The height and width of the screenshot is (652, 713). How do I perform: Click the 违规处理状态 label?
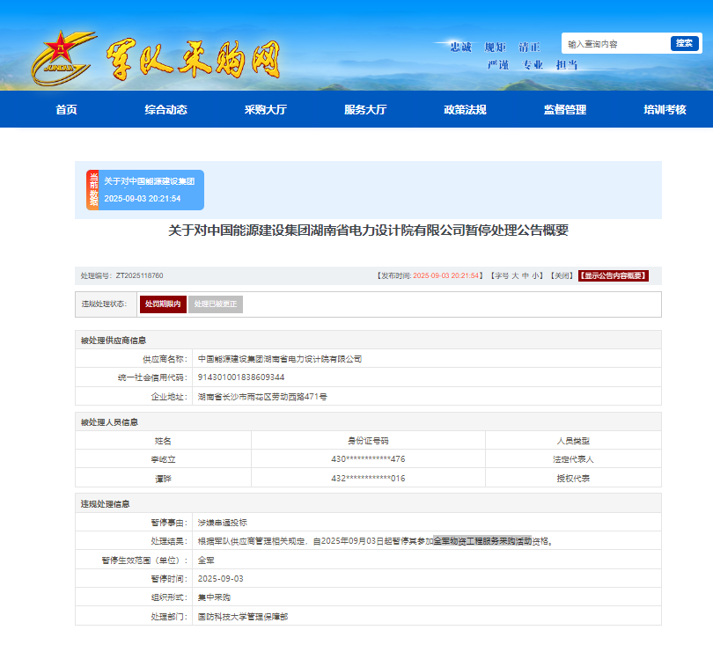tap(104, 304)
